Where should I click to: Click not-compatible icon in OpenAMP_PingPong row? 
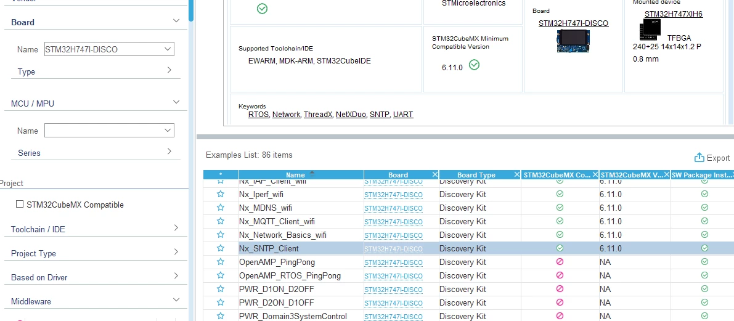560,262
